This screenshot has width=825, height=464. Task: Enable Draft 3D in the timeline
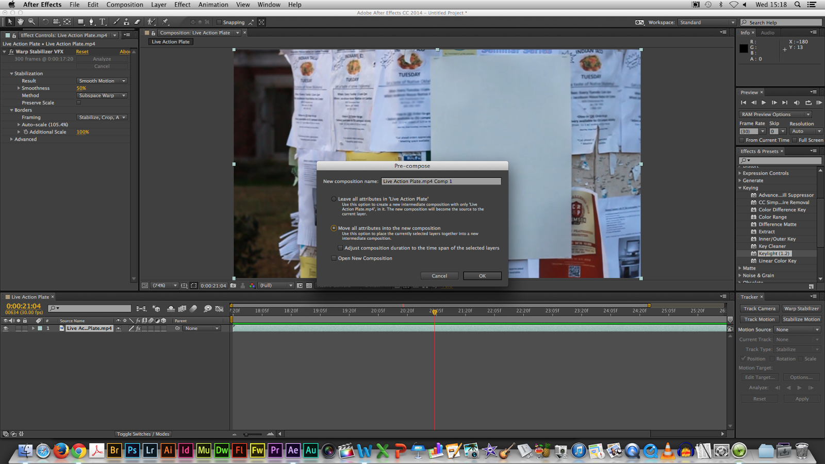(156, 308)
